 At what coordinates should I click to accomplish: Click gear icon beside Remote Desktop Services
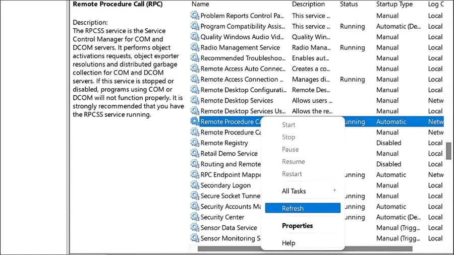pyautogui.click(x=195, y=100)
